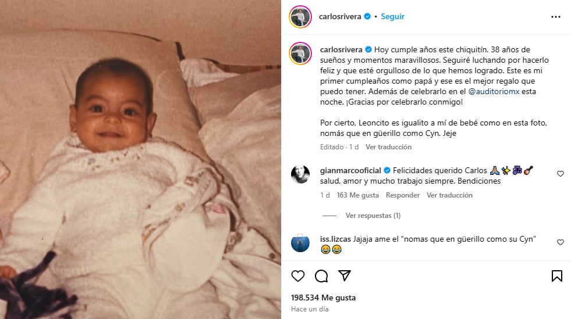Open the 198.534 Me gusta likes list
The height and width of the screenshot is (319, 571).
point(324,298)
